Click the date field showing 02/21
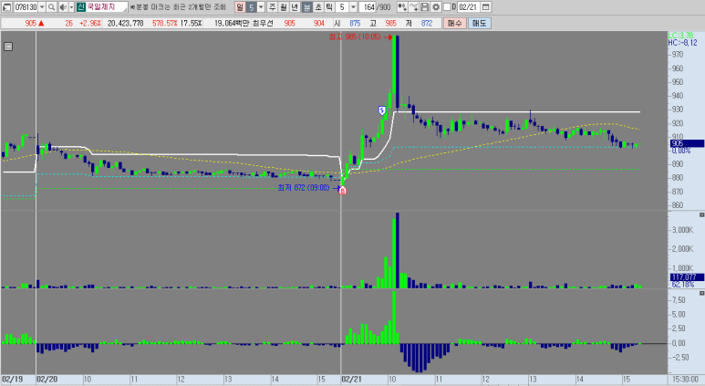Screen dimensions: 705x386 469,7
